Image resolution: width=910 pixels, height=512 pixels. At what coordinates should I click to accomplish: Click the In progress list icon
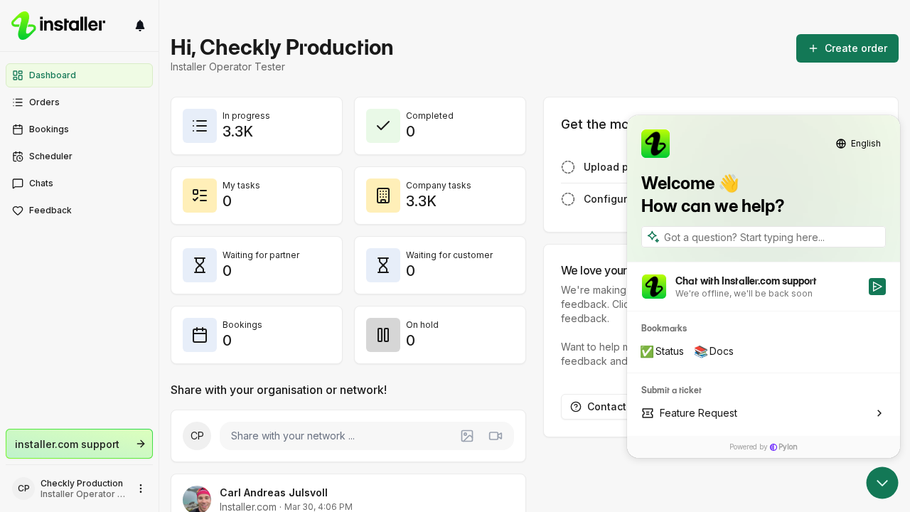pos(200,126)
